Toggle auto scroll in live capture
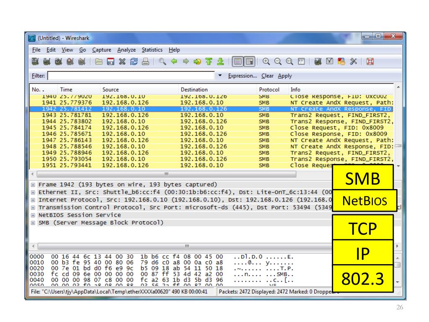The width and height of the screenshot is (429, 322). [x=250, y=61]
